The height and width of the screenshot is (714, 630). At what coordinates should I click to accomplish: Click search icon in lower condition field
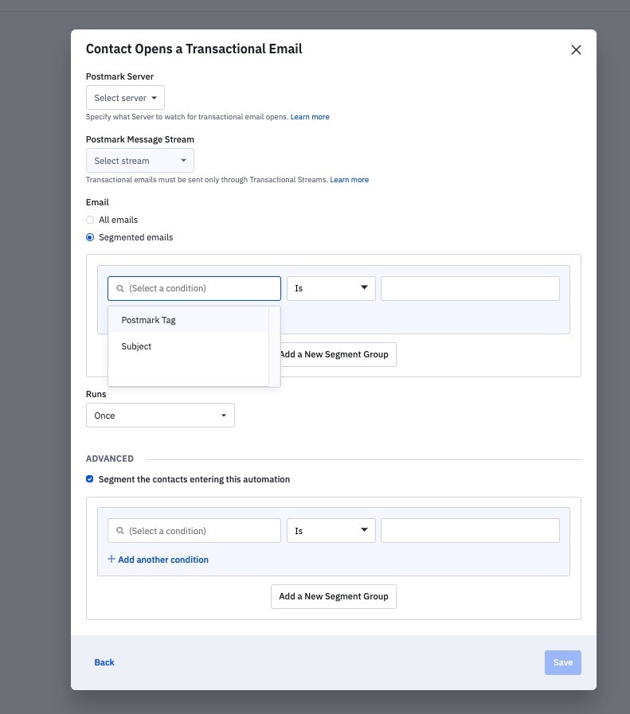click(x=120, y=531)
